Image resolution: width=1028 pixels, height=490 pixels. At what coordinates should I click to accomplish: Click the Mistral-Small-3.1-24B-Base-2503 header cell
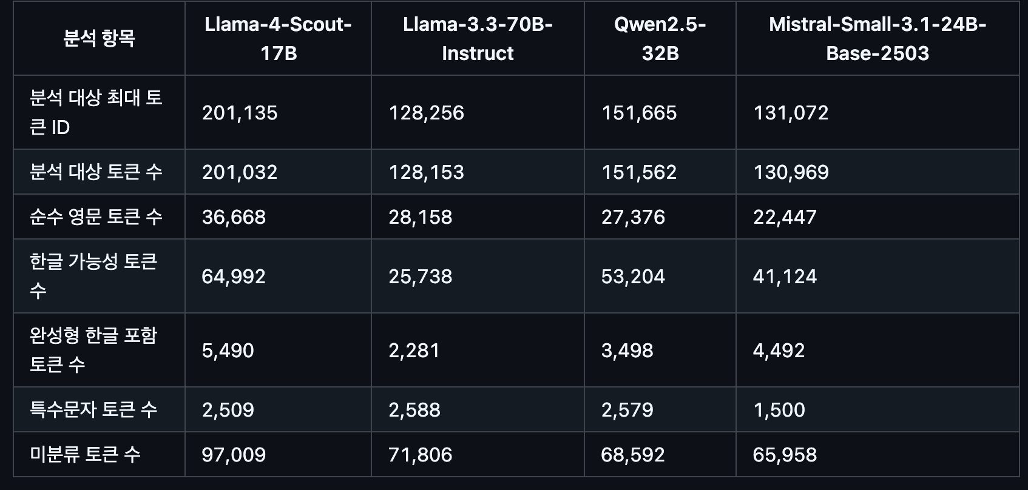(878, 39)
